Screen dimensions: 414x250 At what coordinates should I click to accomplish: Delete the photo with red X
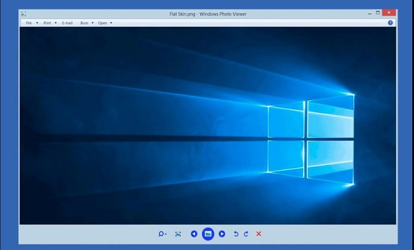tap(258, 234)
